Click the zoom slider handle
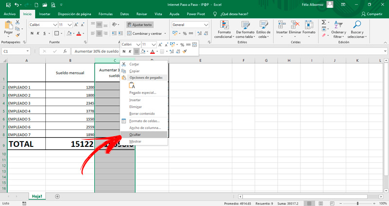 [x=358, y=203]
